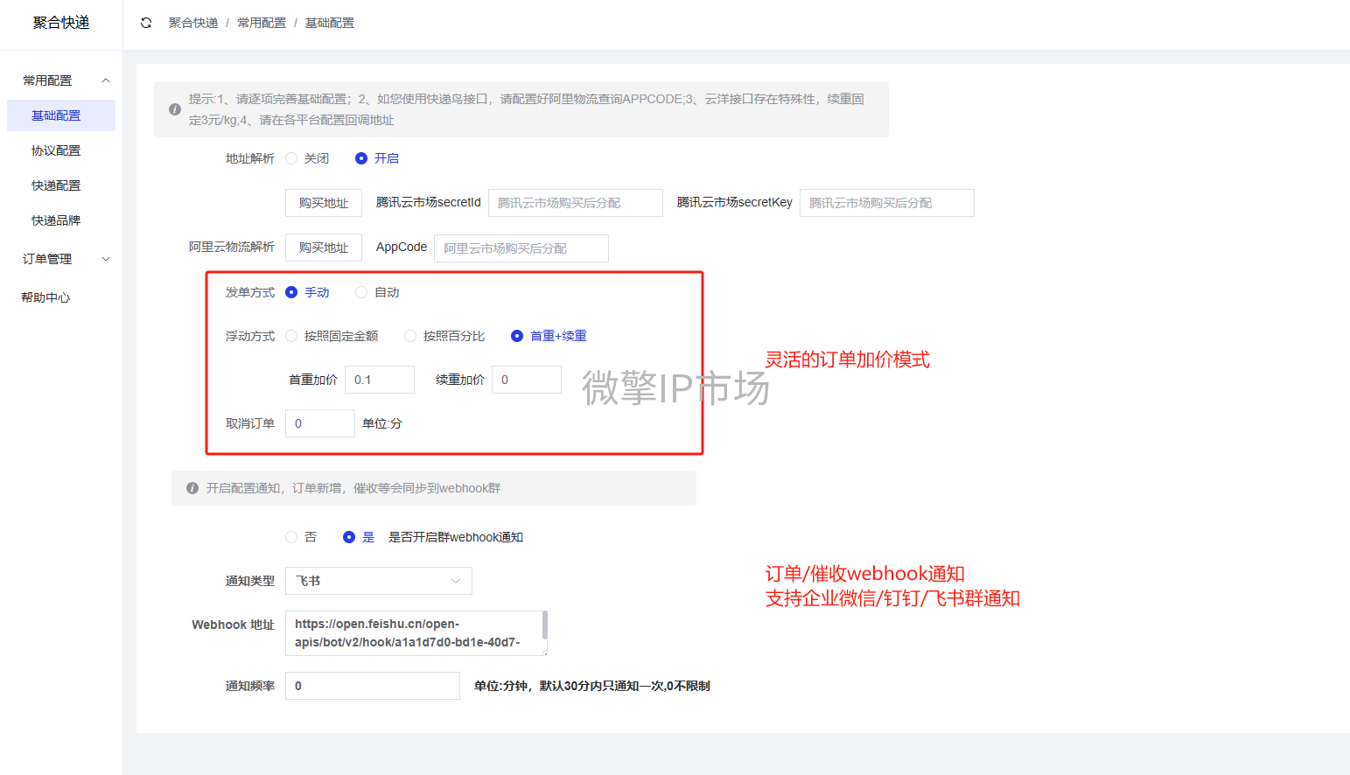The image size is (1350, 775).
Task: Click the info icon in the top hint banner
Action: [x=175, y=109]
